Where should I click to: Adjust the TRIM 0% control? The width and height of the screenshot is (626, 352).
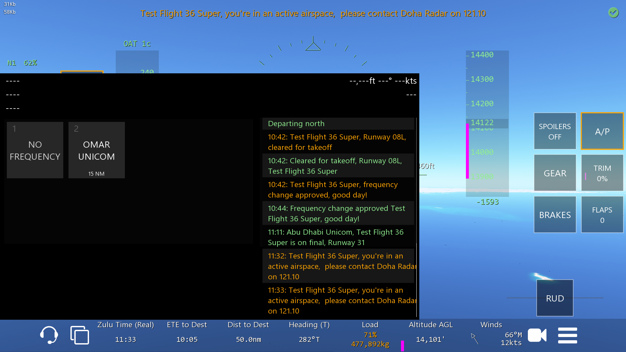pos(602,173)
